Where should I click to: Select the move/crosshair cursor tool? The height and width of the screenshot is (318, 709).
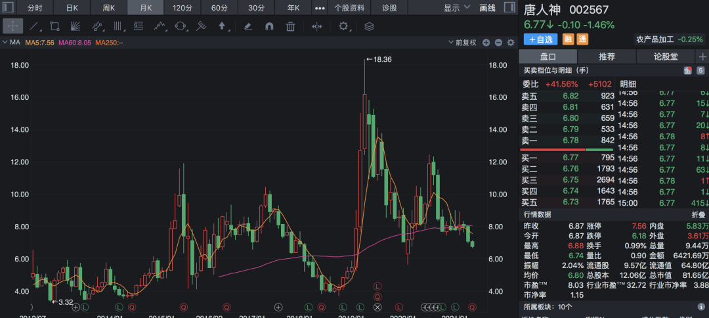[x=12, y=26]
